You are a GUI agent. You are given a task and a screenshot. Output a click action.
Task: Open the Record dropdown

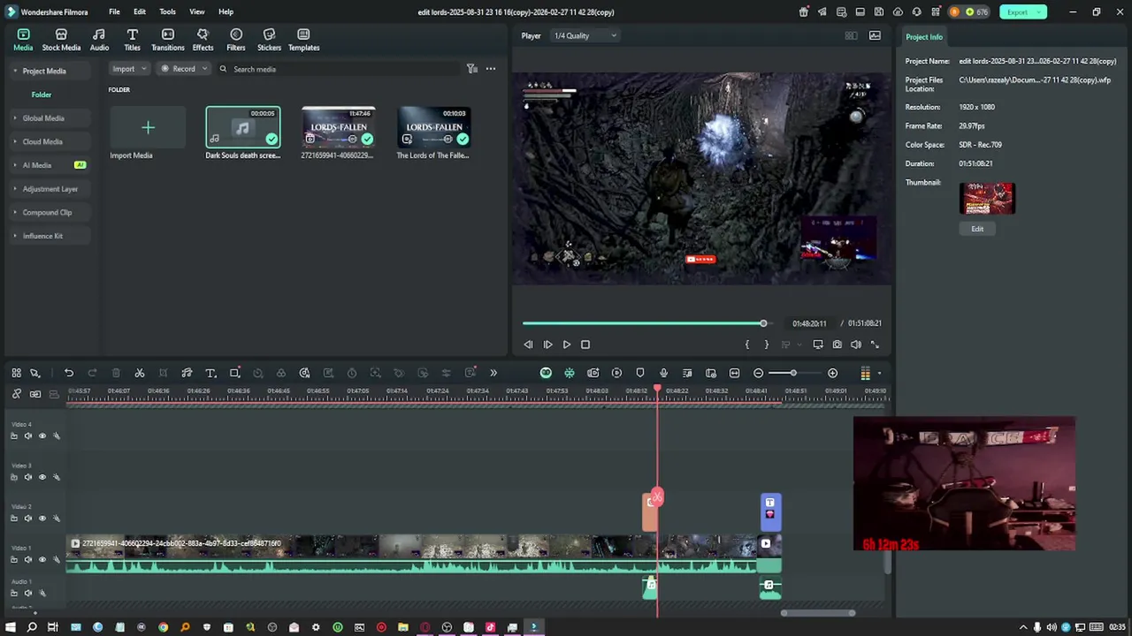[x=183, y=69]
